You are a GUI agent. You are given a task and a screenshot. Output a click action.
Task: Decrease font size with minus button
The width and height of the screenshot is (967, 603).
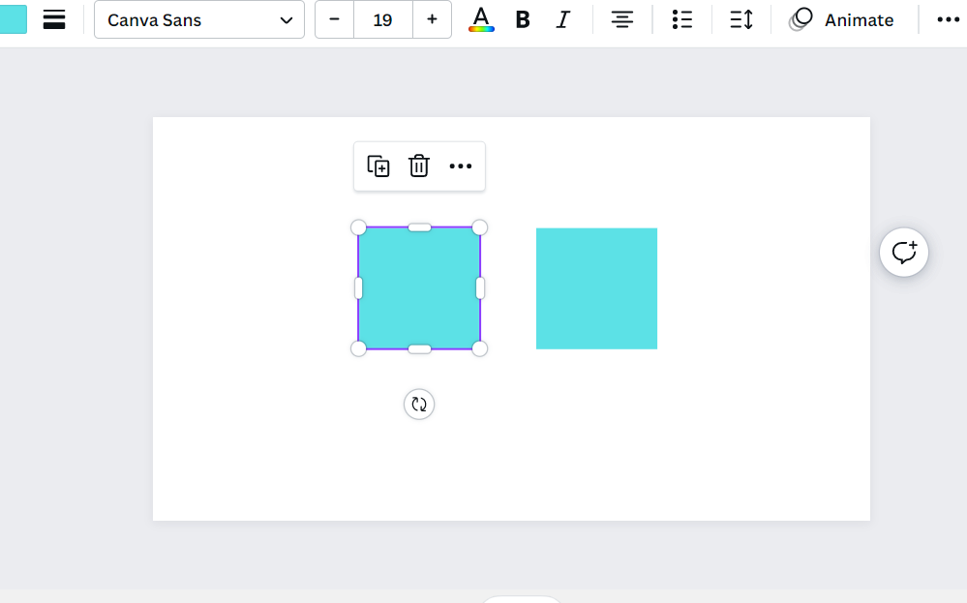tap(335, 20)
